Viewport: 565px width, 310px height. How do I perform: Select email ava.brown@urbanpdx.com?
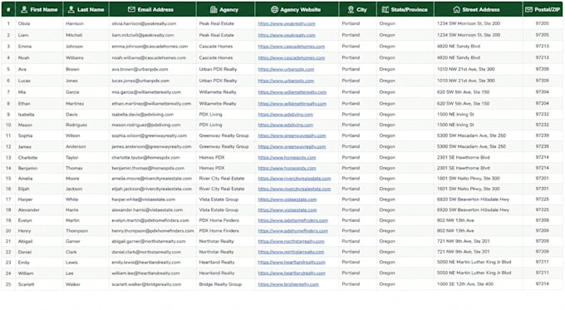pyautogui.click(x=140, y=69)
